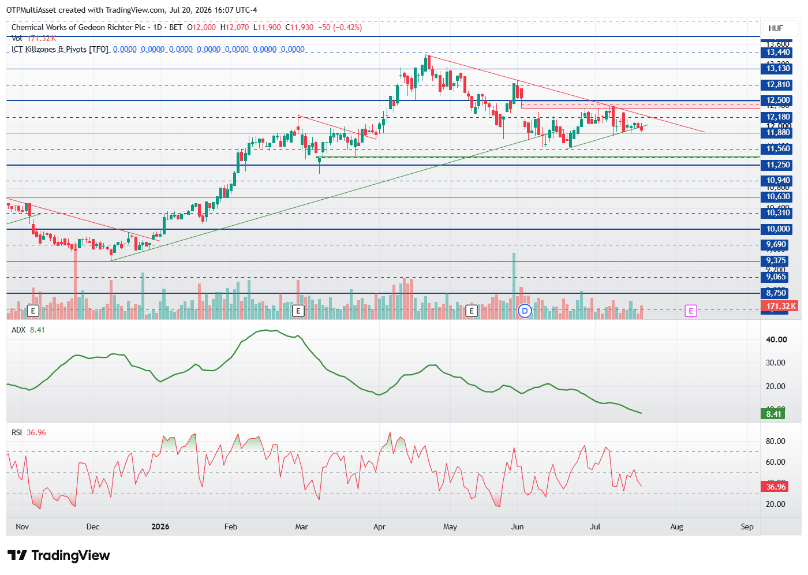Image resolution: width=808 pixels, height=575 pixels.
Task: Select the ICT Killzones & Pivots legend
Action: 60,49
